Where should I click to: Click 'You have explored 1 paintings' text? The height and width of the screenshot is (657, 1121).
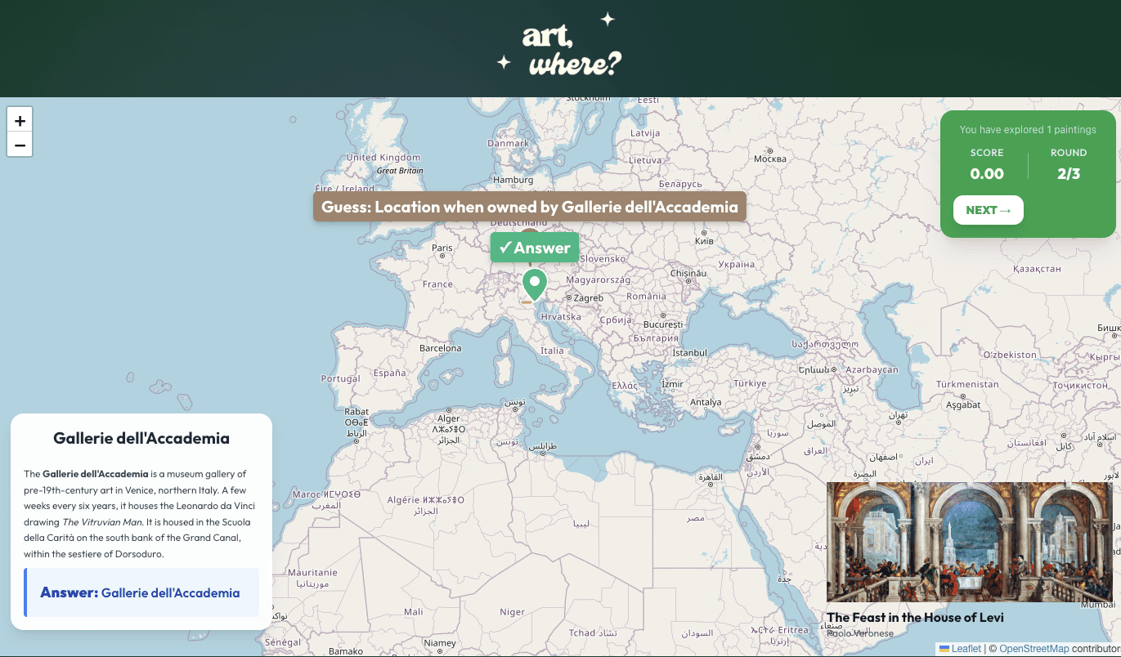pyautogui.click(x=1028, y=129)
